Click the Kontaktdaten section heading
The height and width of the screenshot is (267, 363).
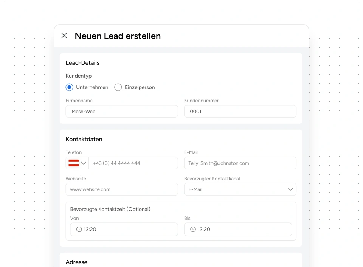pos(84,139)
